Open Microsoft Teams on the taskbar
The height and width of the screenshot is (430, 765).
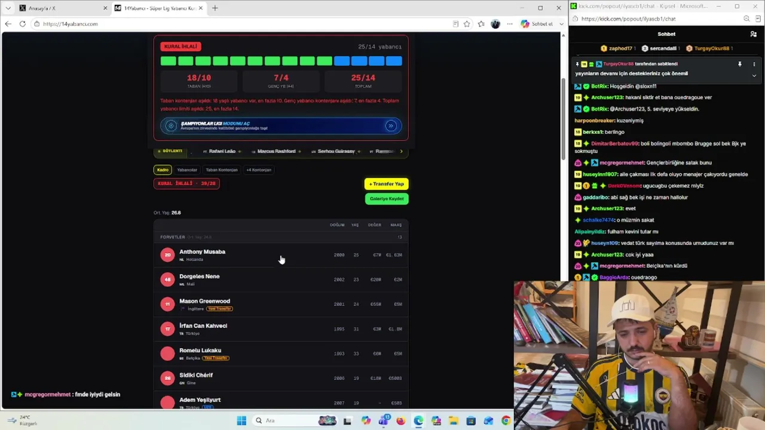383,421
